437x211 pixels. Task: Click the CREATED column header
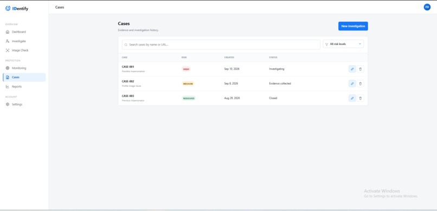pos(229,57)
